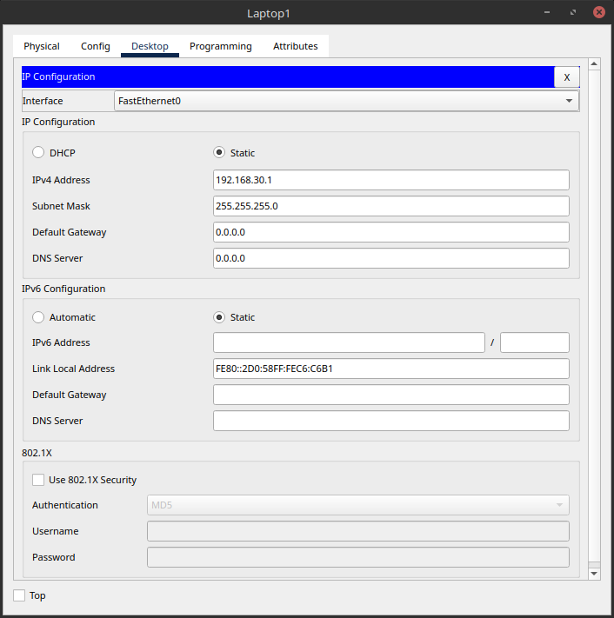This screenshot has width=614, height=618.
Task: Switch to the Programming tab
Action: (221, 46)
